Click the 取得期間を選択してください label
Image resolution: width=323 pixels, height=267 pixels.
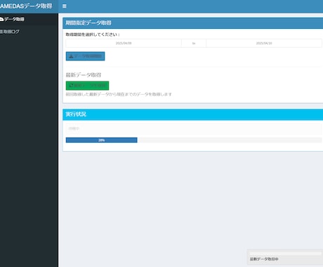(93, 34)
